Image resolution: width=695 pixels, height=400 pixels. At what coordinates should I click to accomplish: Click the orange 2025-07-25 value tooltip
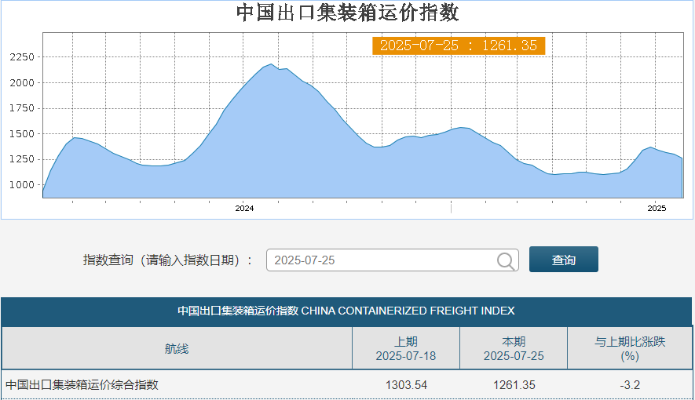pyautogui.click(x=459, y=45)
